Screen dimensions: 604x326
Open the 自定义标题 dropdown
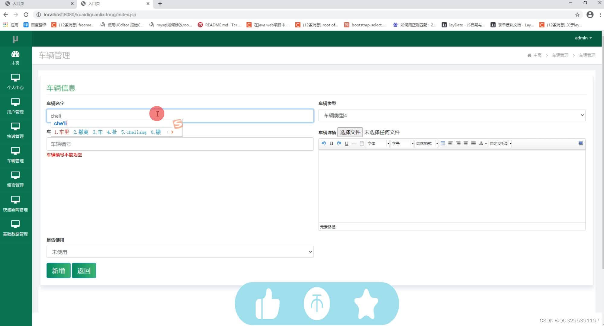point(500,143)
